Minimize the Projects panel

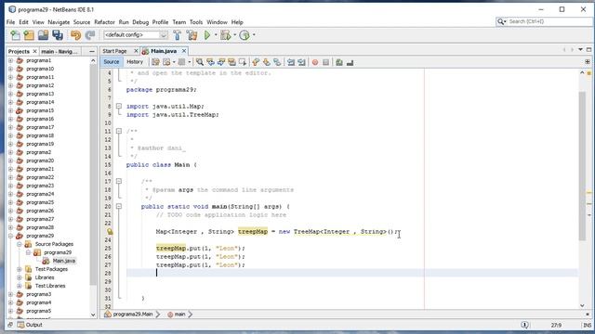(92, 51)
